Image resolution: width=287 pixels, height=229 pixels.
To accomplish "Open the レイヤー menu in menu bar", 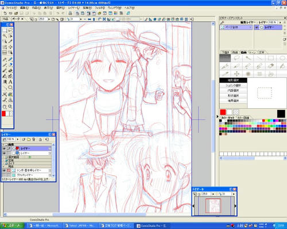I will coord(74,8).
